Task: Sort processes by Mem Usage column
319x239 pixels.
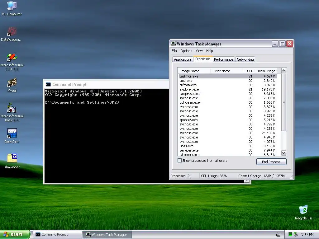Action: (266, 71)
